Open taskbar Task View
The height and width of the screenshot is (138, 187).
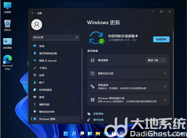point(82,134)
